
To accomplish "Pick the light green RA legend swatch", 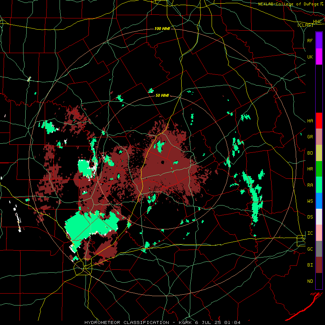I will 319,185.
